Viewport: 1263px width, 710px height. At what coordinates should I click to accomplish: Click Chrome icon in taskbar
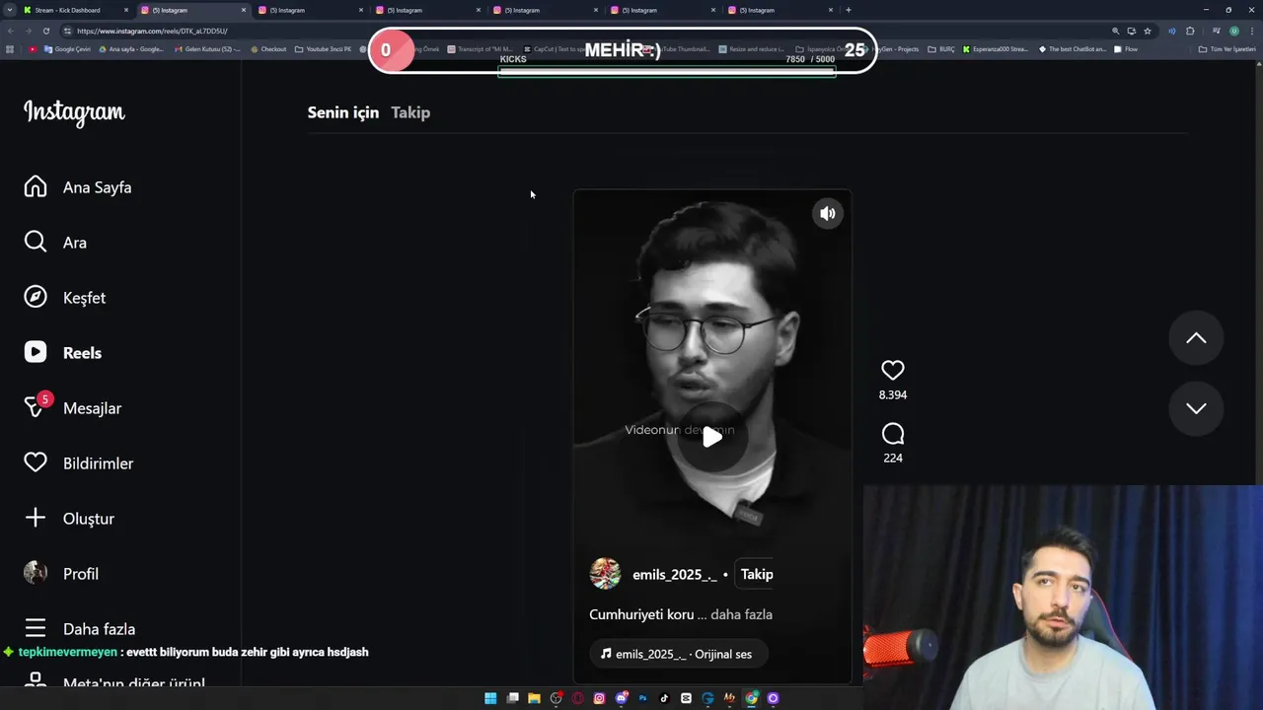click(x=751, y=698)
